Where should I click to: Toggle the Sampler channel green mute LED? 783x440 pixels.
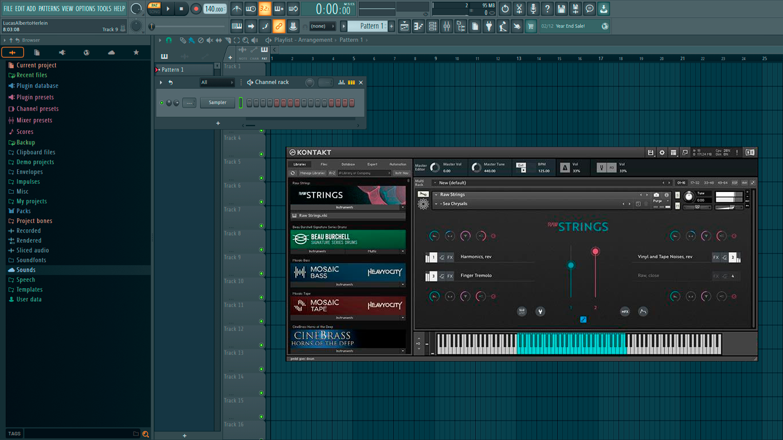tap(162, 103)
